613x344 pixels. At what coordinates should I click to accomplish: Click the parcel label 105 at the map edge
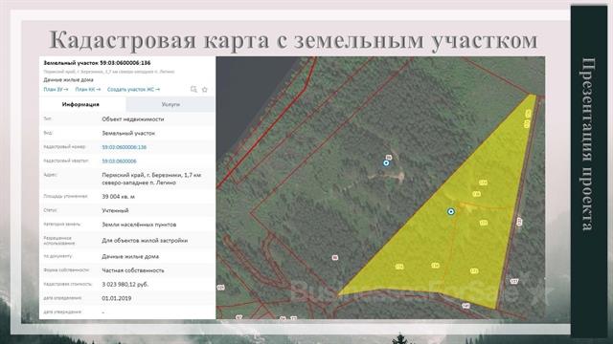point(220,288)
